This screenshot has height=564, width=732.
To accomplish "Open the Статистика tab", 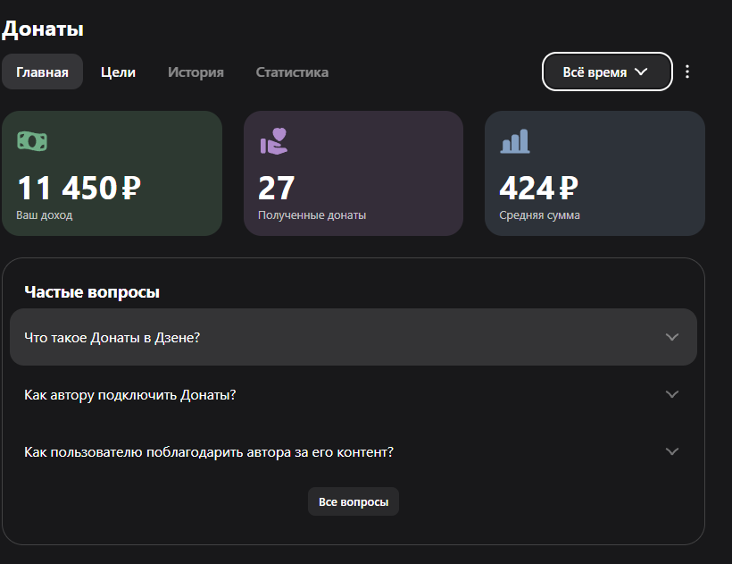I will coord(292,72).
